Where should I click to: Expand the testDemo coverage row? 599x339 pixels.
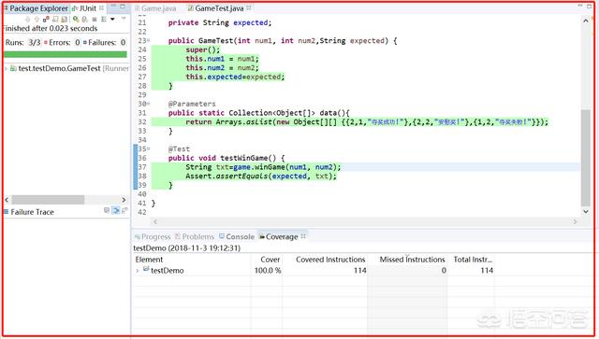tap(138, 271)
